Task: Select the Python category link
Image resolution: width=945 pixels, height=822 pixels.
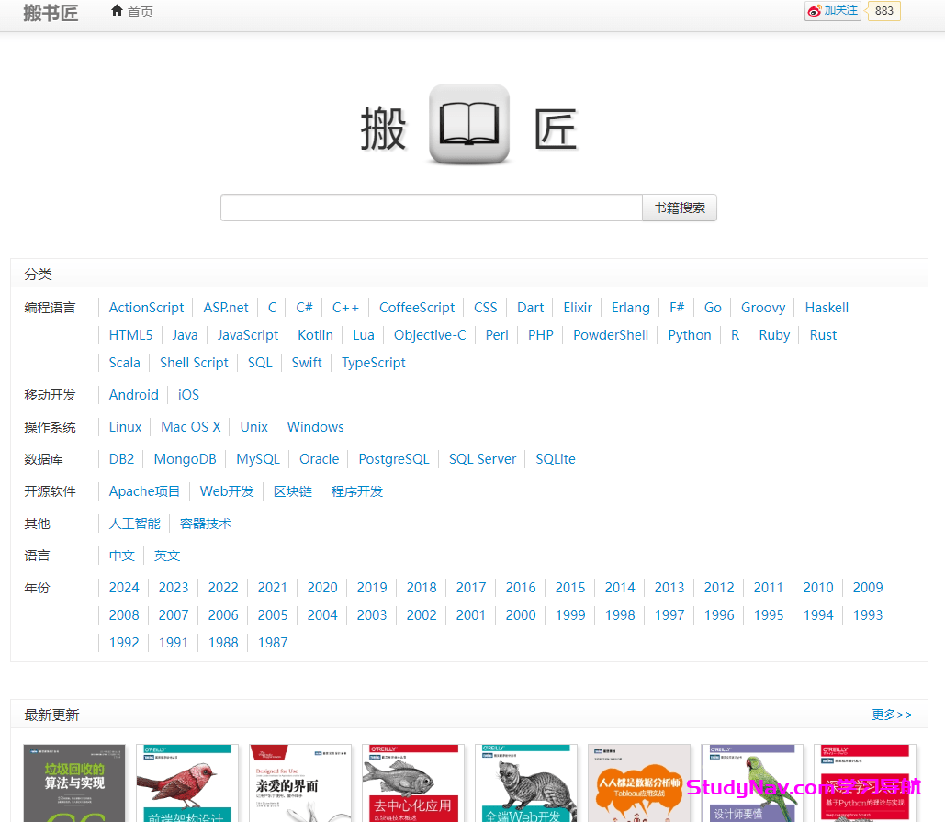Action: tap(689, 335)
